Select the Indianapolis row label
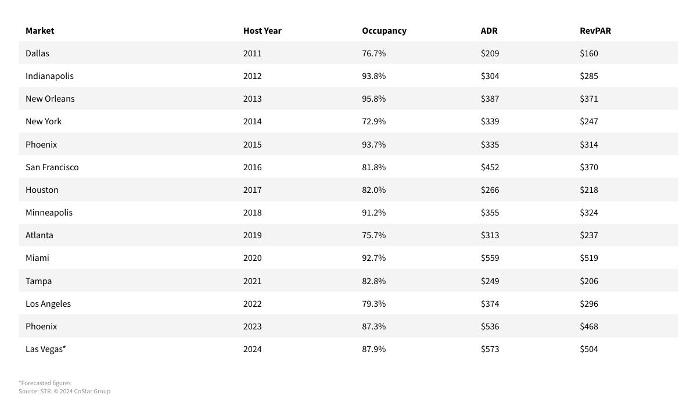The width and height of the screenshot is (697, 409). (x=49, y=76)
